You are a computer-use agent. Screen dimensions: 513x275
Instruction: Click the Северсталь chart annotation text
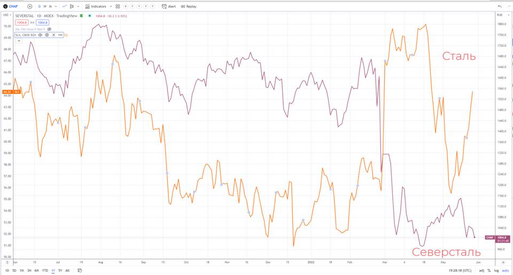pos(446,252)
